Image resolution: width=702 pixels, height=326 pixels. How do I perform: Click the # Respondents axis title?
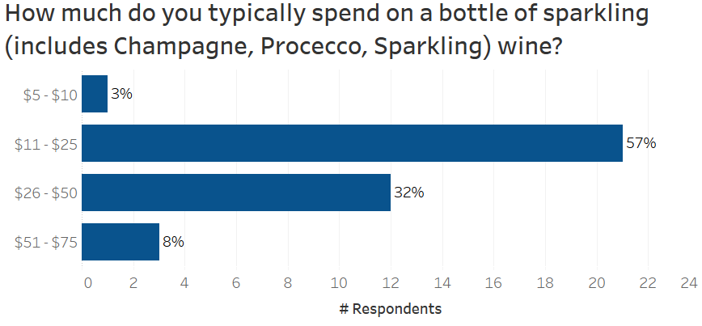[390, 309]
